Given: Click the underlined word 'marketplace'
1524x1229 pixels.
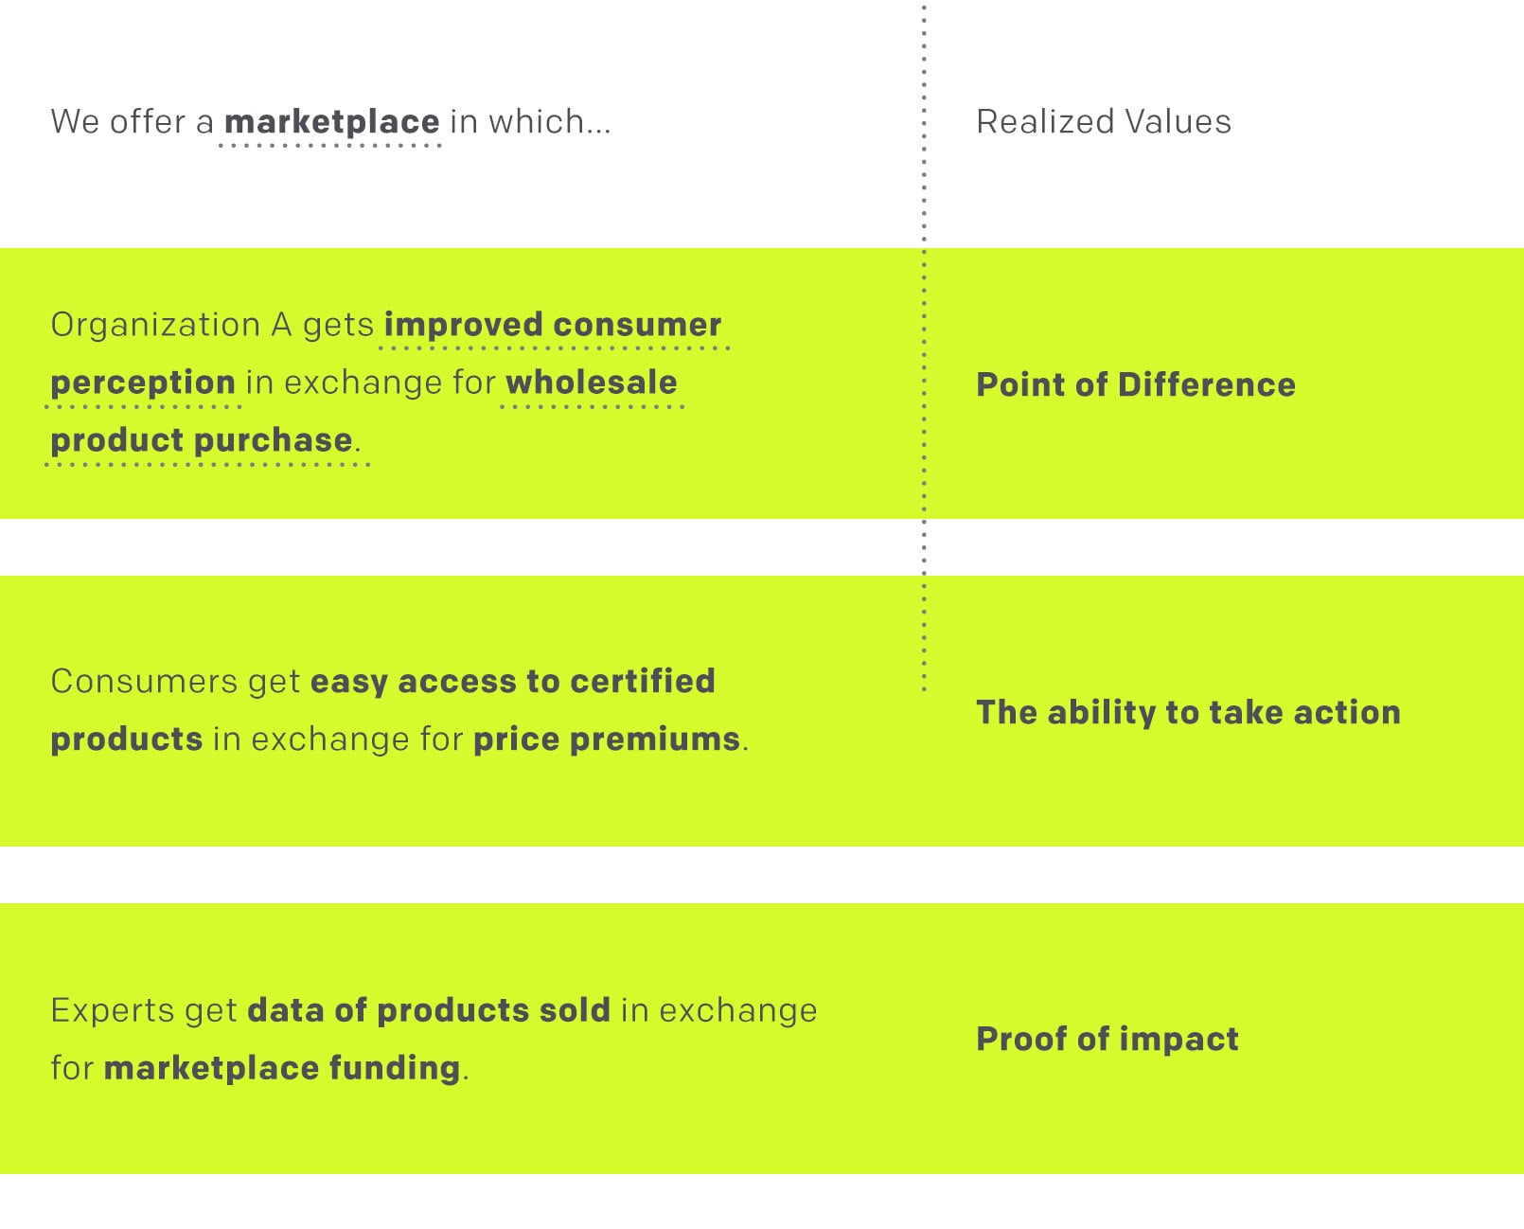Looking at the screenshot, I should [331, 122].
